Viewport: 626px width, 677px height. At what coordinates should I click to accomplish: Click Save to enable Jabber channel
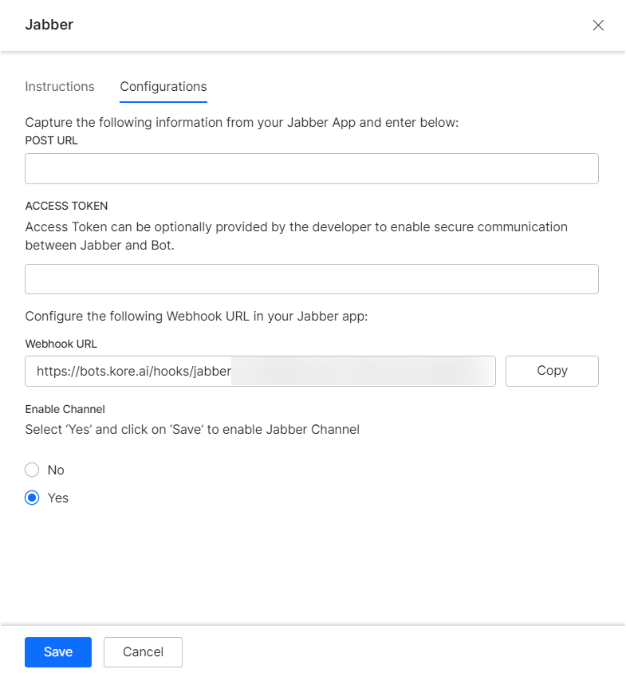click(57, 651)
